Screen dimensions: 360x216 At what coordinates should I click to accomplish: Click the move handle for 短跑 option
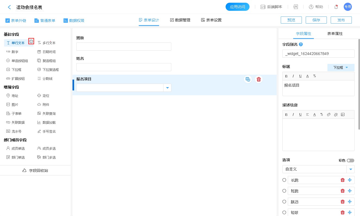point(350,191)
